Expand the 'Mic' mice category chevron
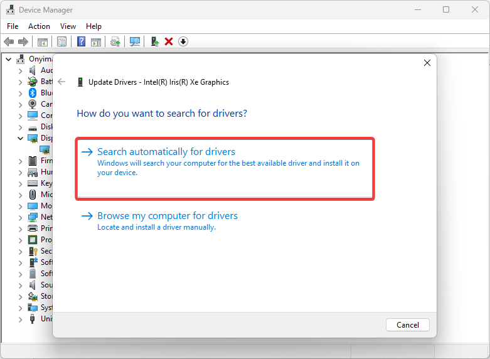The image size is (490, 359). tap(20, 195)
